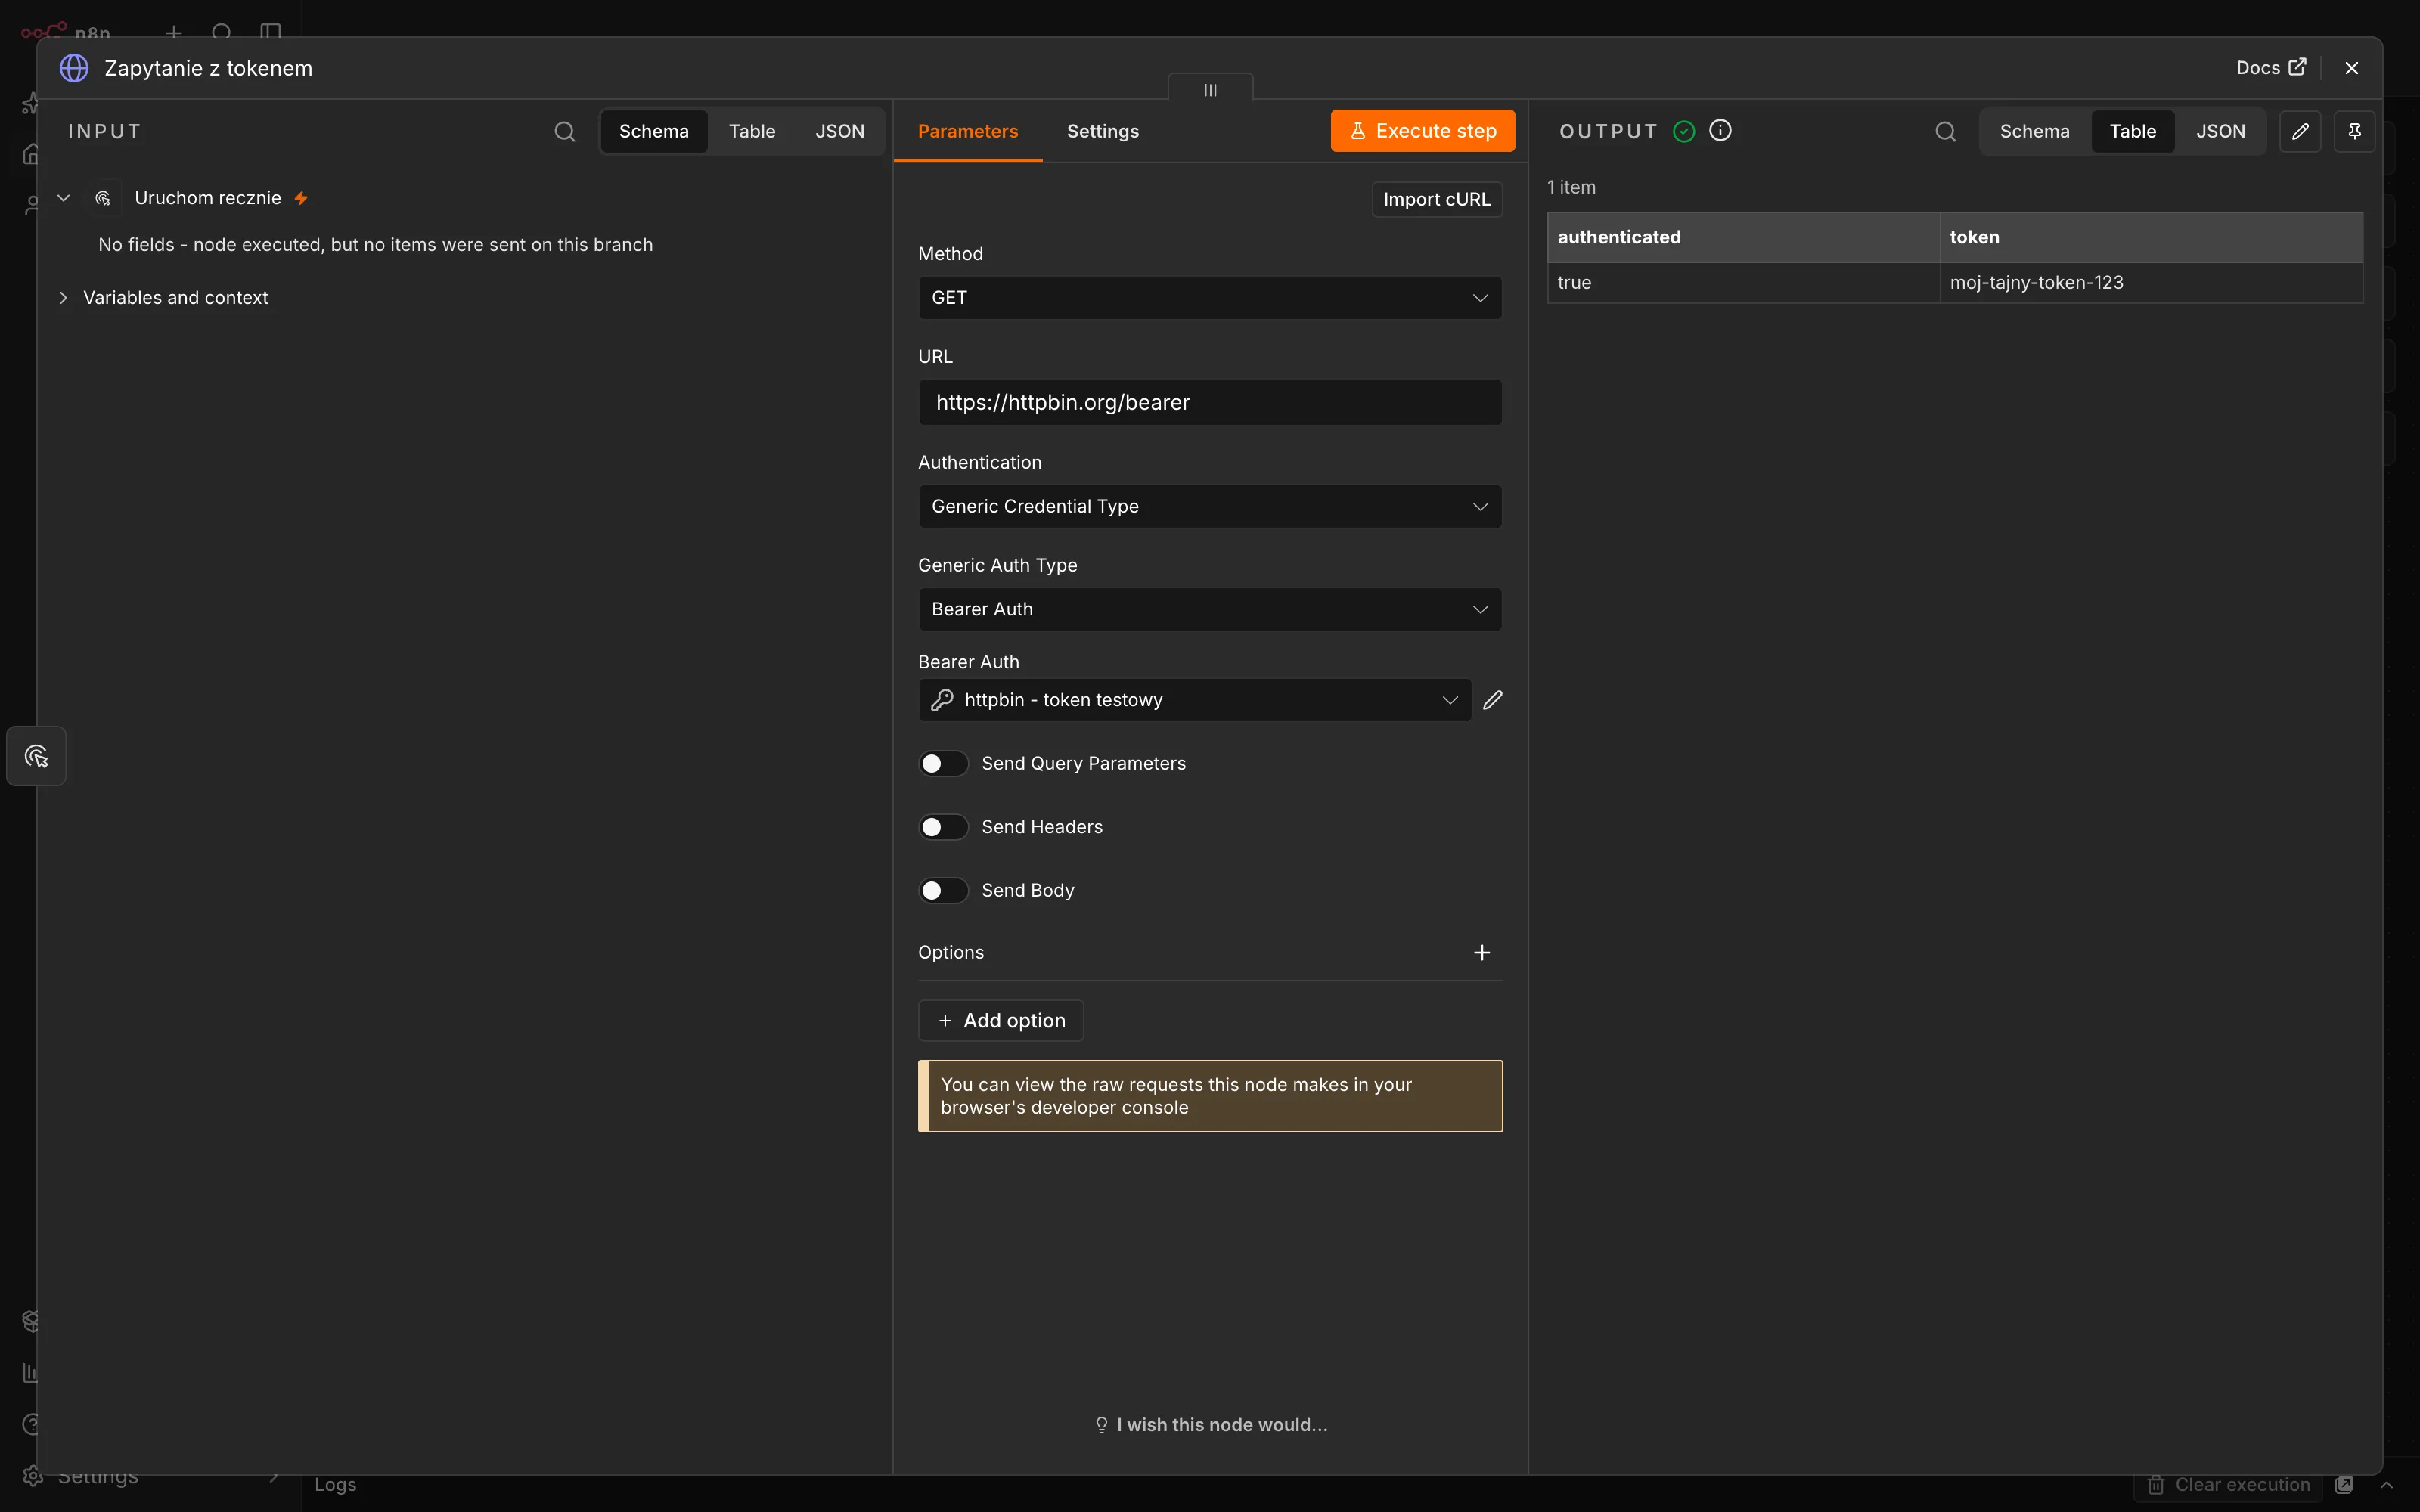Open the Bearer Auth credential dropdown
The height and width of the screenshot is (1512, 2420).
click(1194, 700)
